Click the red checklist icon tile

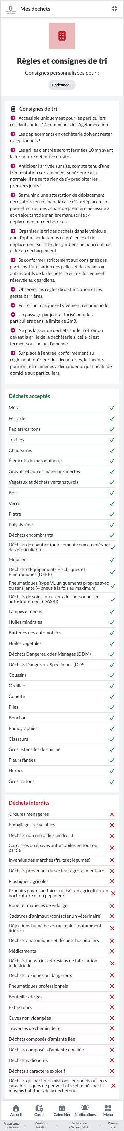[62, 35]
